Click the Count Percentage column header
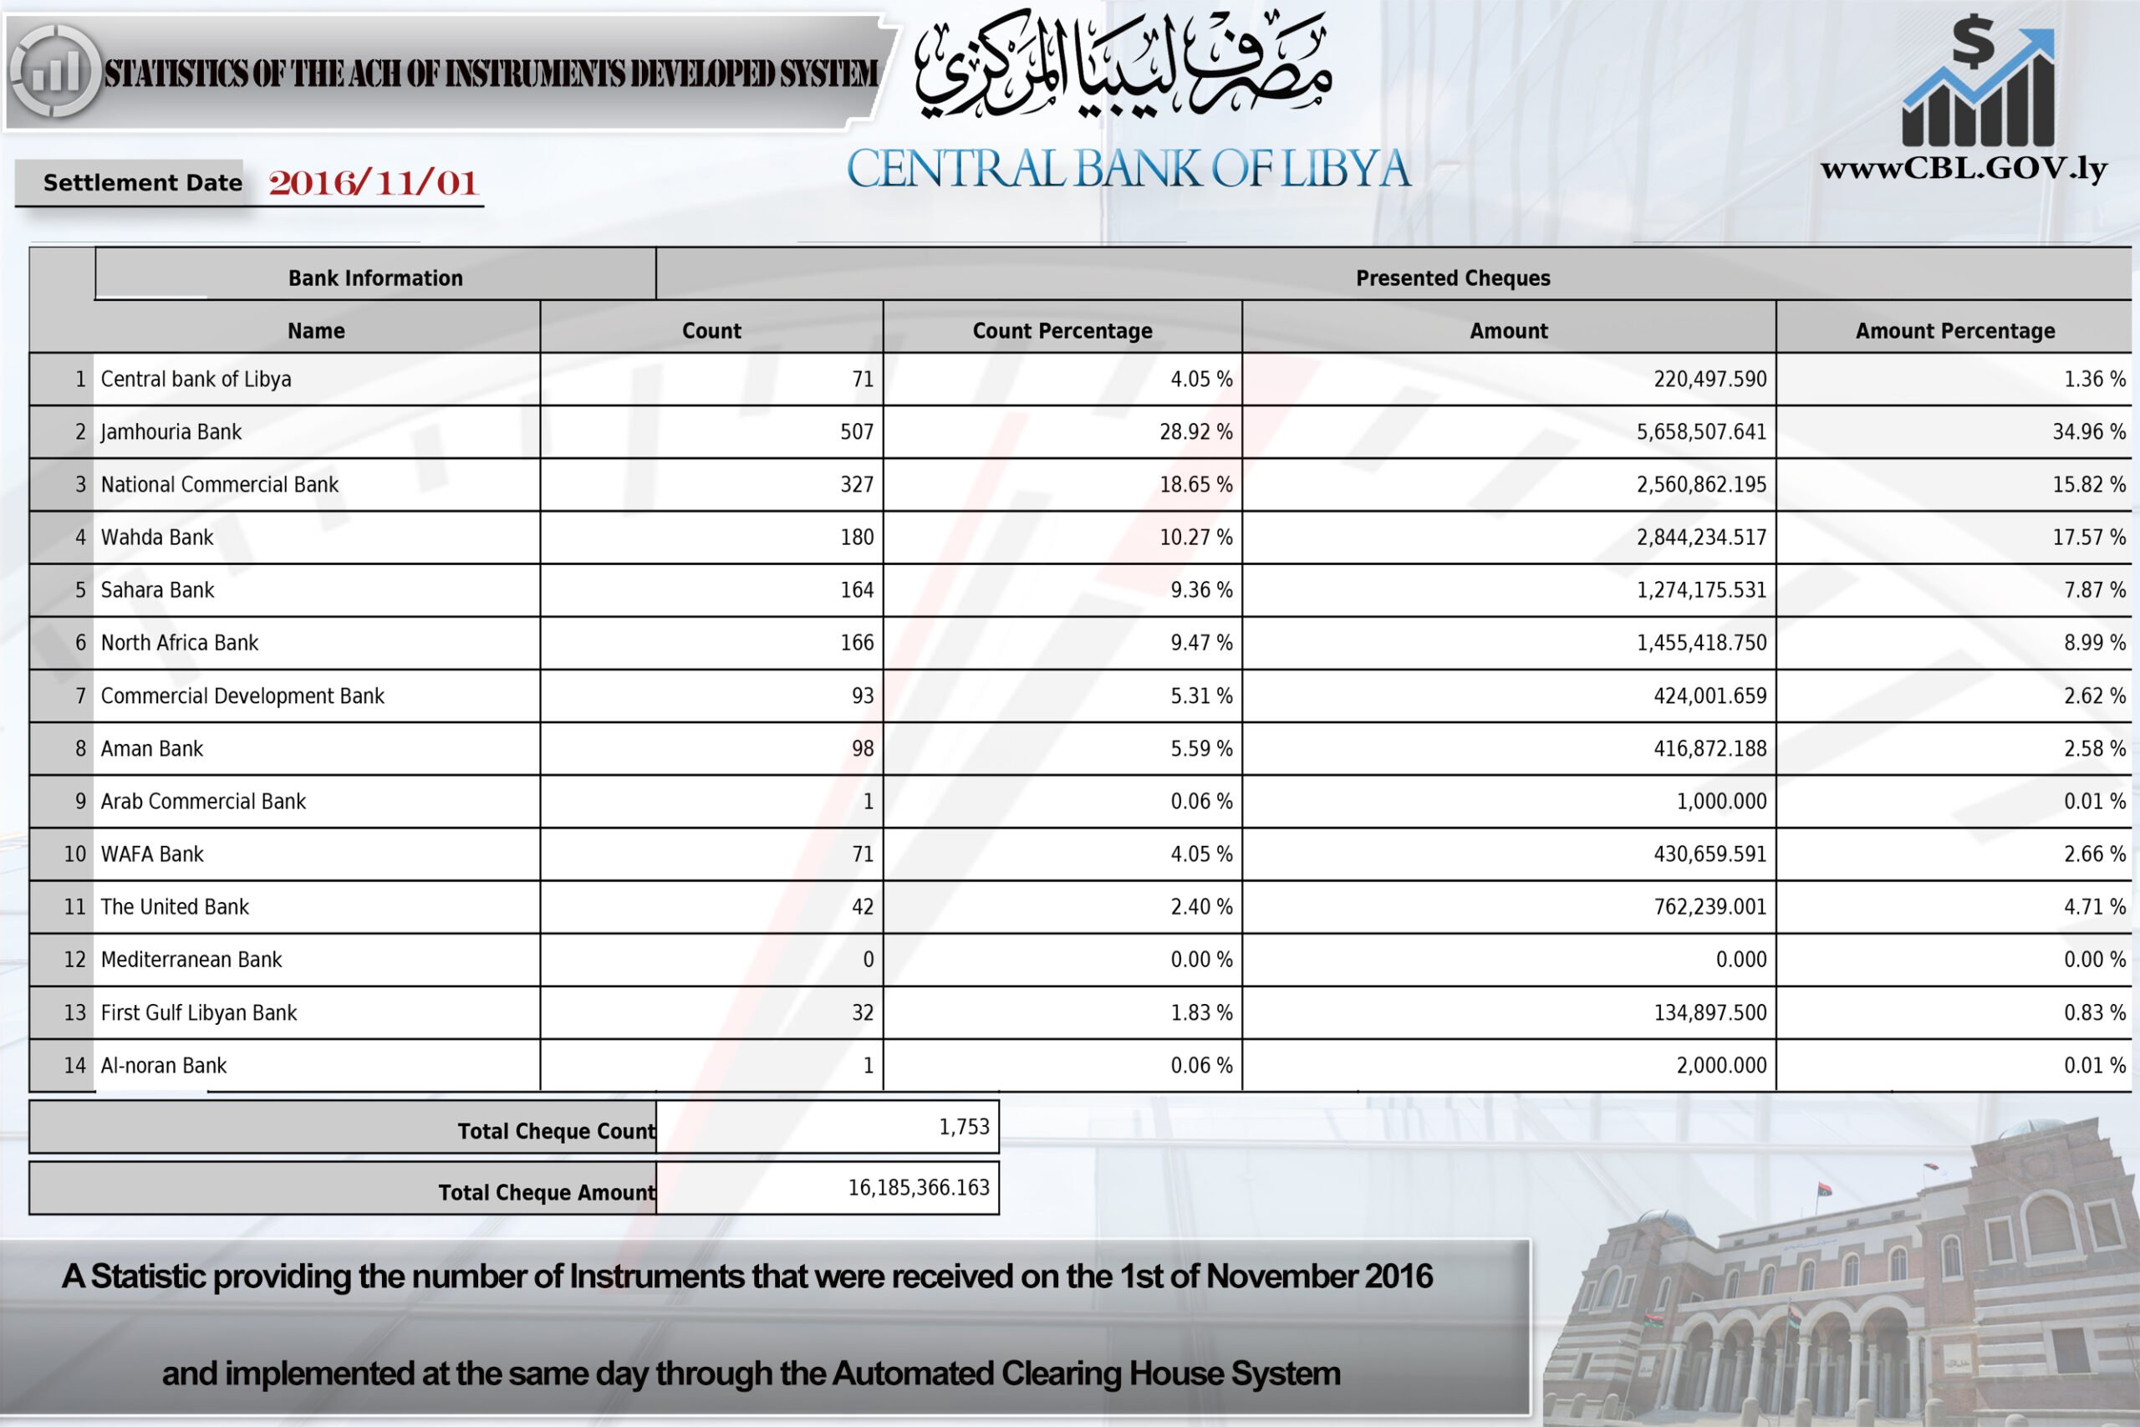 coord(1062,330)
